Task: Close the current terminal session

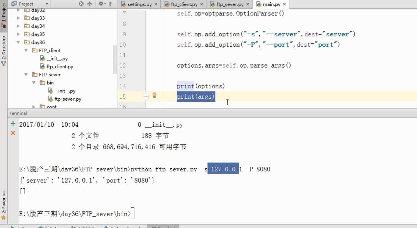Action: (x=13, y=133)
